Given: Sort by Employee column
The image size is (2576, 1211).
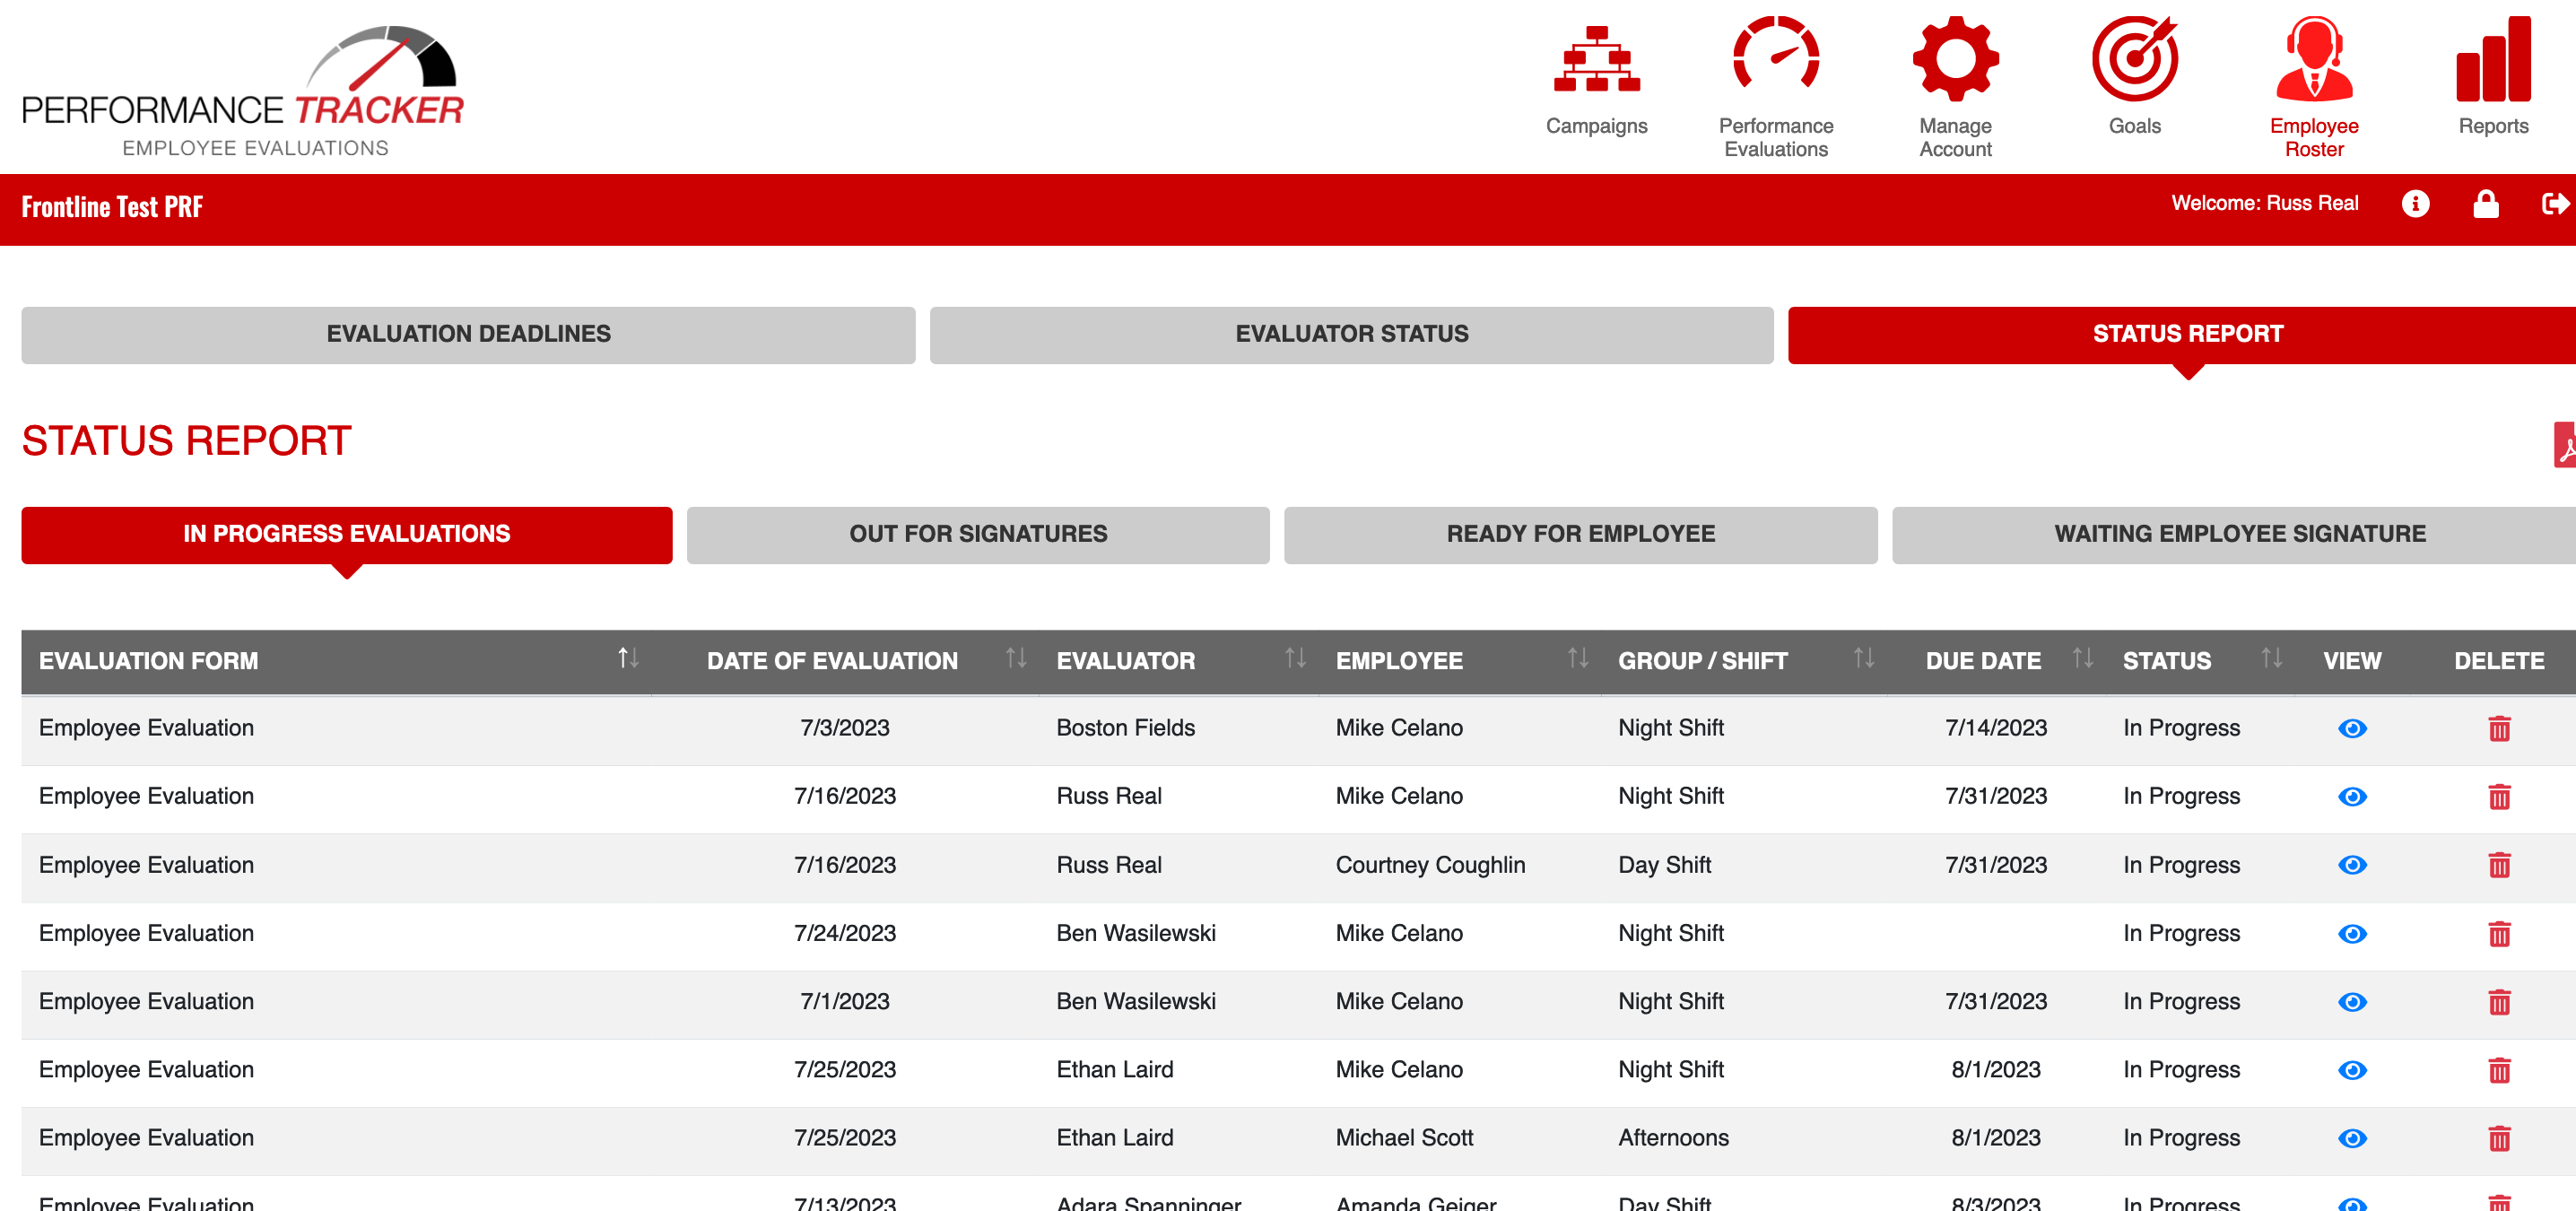Looking at the screenshot, I should point(1577,658).
